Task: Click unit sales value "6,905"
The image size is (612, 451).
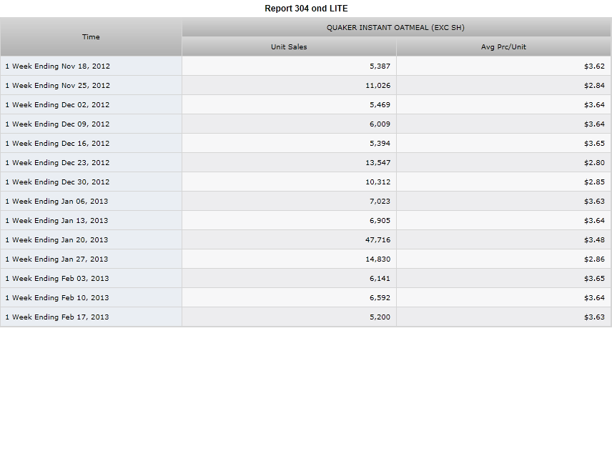Action: click(x=380, y=220)
